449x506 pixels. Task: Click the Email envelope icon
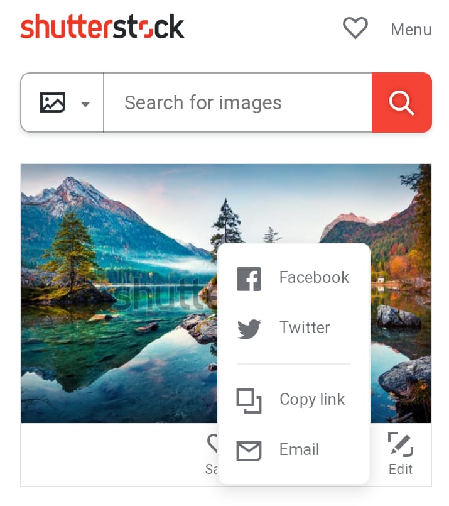point(249,451)
